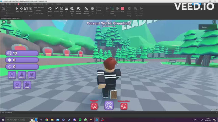The height and width of the screenshot is (122, 218).
Task: Click the rebirths counter bar
Action: pyautogui.click(x=22, y=67)
